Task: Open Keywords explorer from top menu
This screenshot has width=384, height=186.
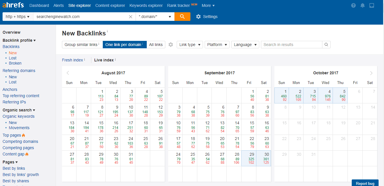Action: point(146,5)
